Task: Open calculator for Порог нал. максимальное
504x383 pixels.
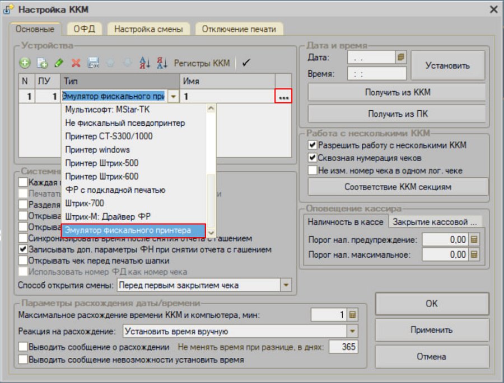Action: 474,254
